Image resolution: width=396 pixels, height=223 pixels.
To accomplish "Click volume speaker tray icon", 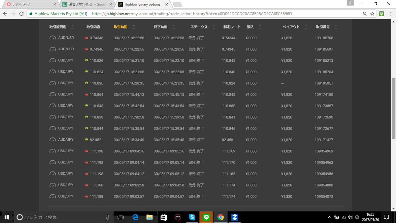I will (350, 217).
